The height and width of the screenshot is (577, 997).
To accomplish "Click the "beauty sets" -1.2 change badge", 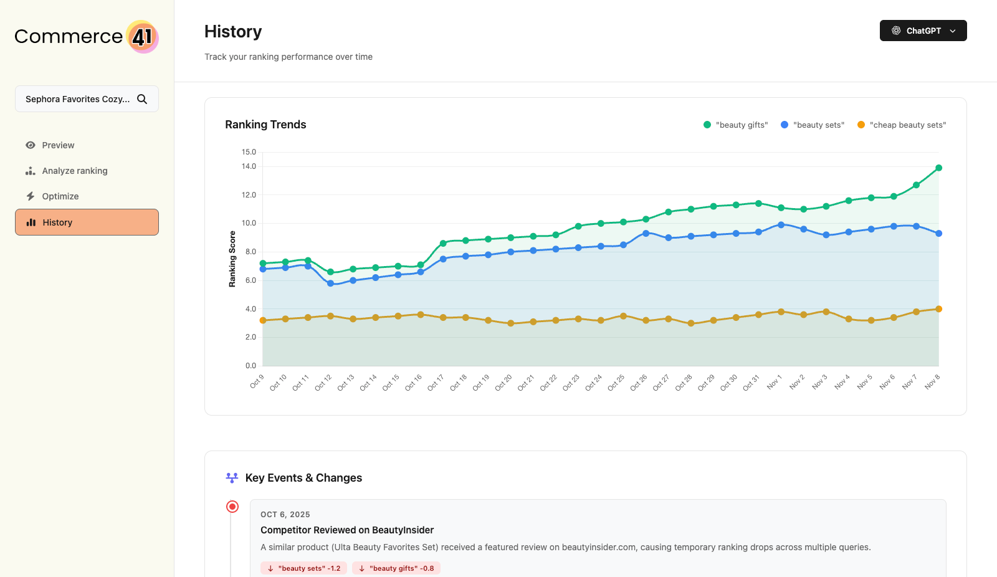I will (303, 568).
